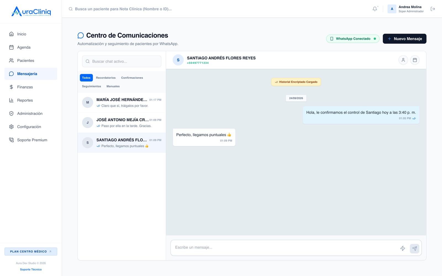Open Andrea Molina's avatar badge

coord(392,9)
